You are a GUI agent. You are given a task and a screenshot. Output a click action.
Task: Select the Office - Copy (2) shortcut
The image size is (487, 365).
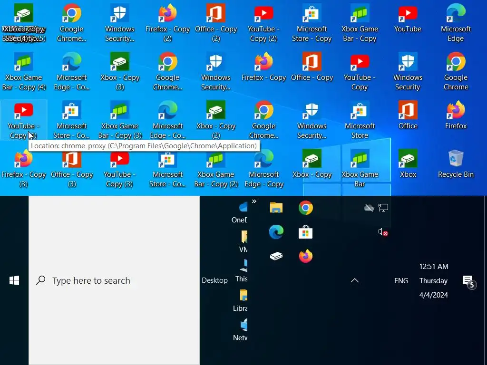pos(216,23)
